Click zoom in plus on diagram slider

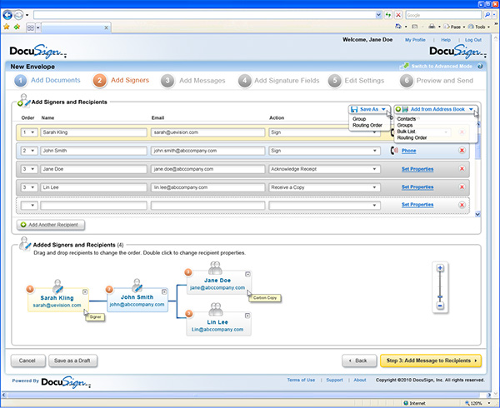[440, 268]
